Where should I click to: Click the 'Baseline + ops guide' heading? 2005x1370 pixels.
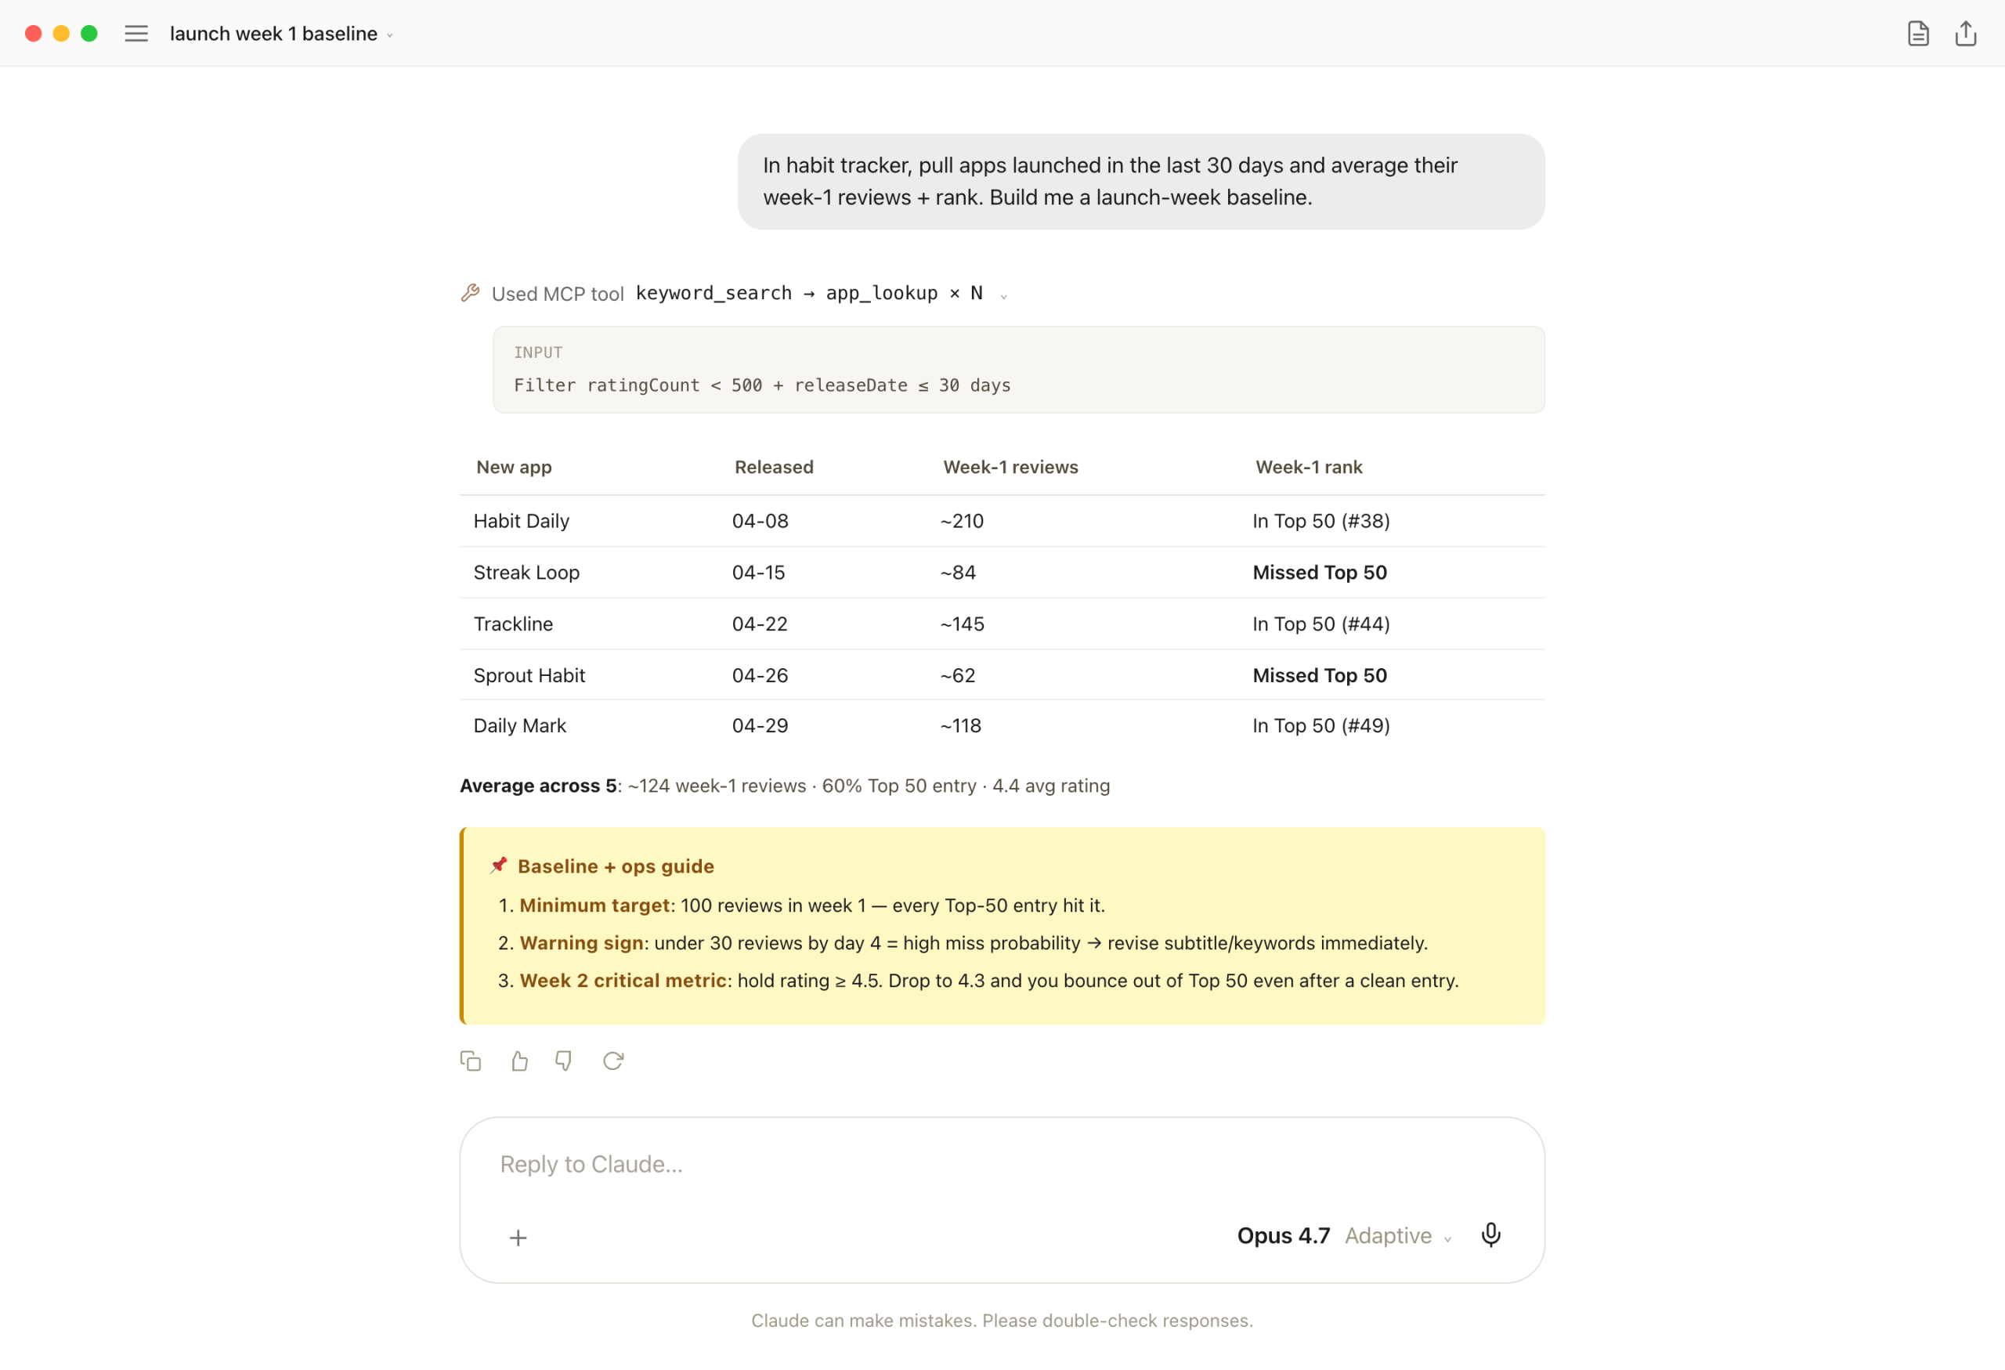click(x=615, y=866)
